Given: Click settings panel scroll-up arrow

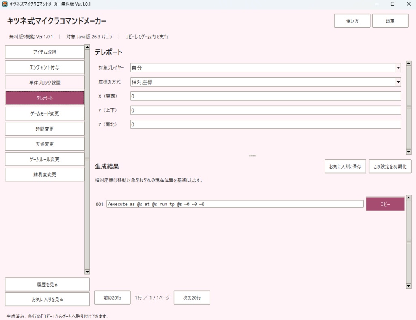Looking at the screenshot, I should [409, 63].
